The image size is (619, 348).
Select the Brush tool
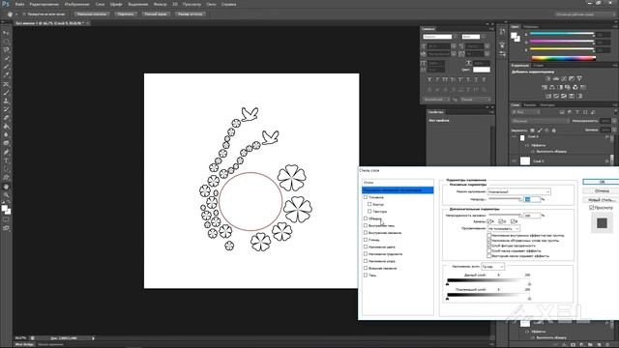(6, 93)
